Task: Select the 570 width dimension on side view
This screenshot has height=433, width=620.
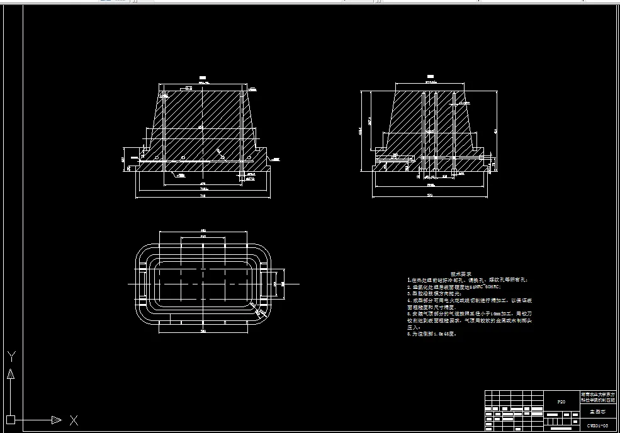Action: click(x=430, y=195)
